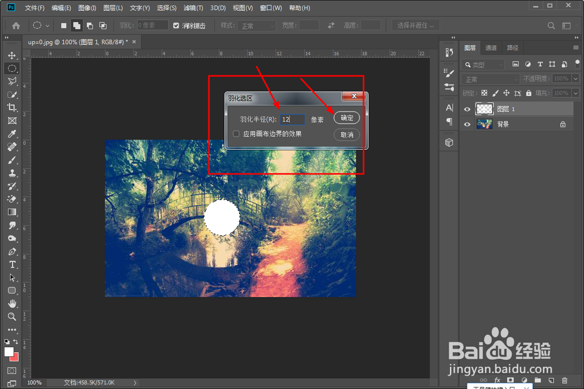Open the extra tools ellipsis menu
This screenshot has width=584, height=389.
(x=12, y=330)
